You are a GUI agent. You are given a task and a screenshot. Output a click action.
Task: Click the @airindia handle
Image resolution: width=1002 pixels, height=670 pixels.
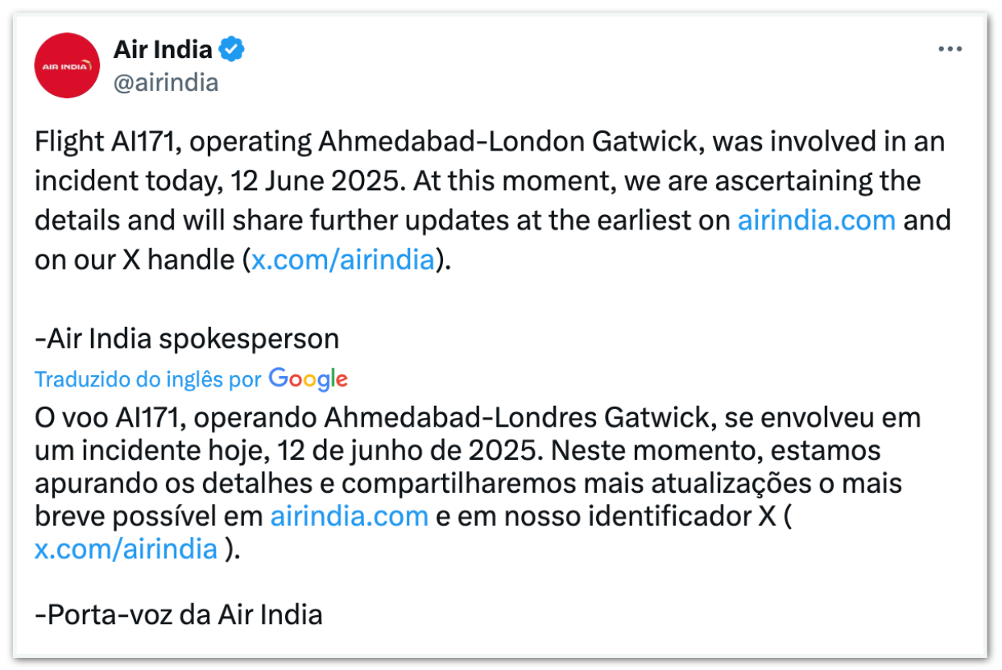[x=166, y=82]
